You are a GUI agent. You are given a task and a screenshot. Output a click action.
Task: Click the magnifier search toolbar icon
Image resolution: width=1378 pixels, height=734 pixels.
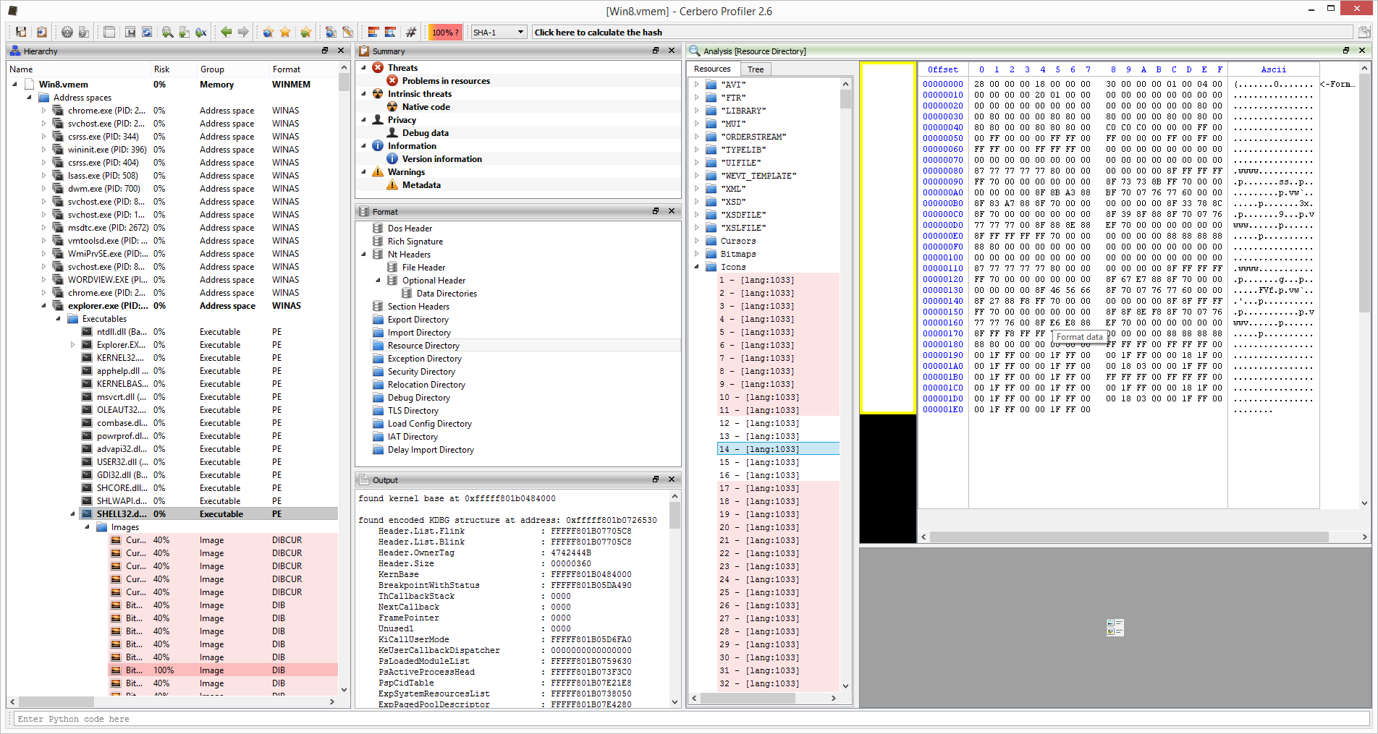pyautogui.click(x=167, y=32)
